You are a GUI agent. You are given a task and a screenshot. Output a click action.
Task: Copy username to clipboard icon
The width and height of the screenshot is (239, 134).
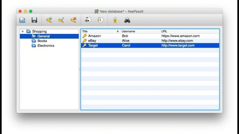coord(88,20)
